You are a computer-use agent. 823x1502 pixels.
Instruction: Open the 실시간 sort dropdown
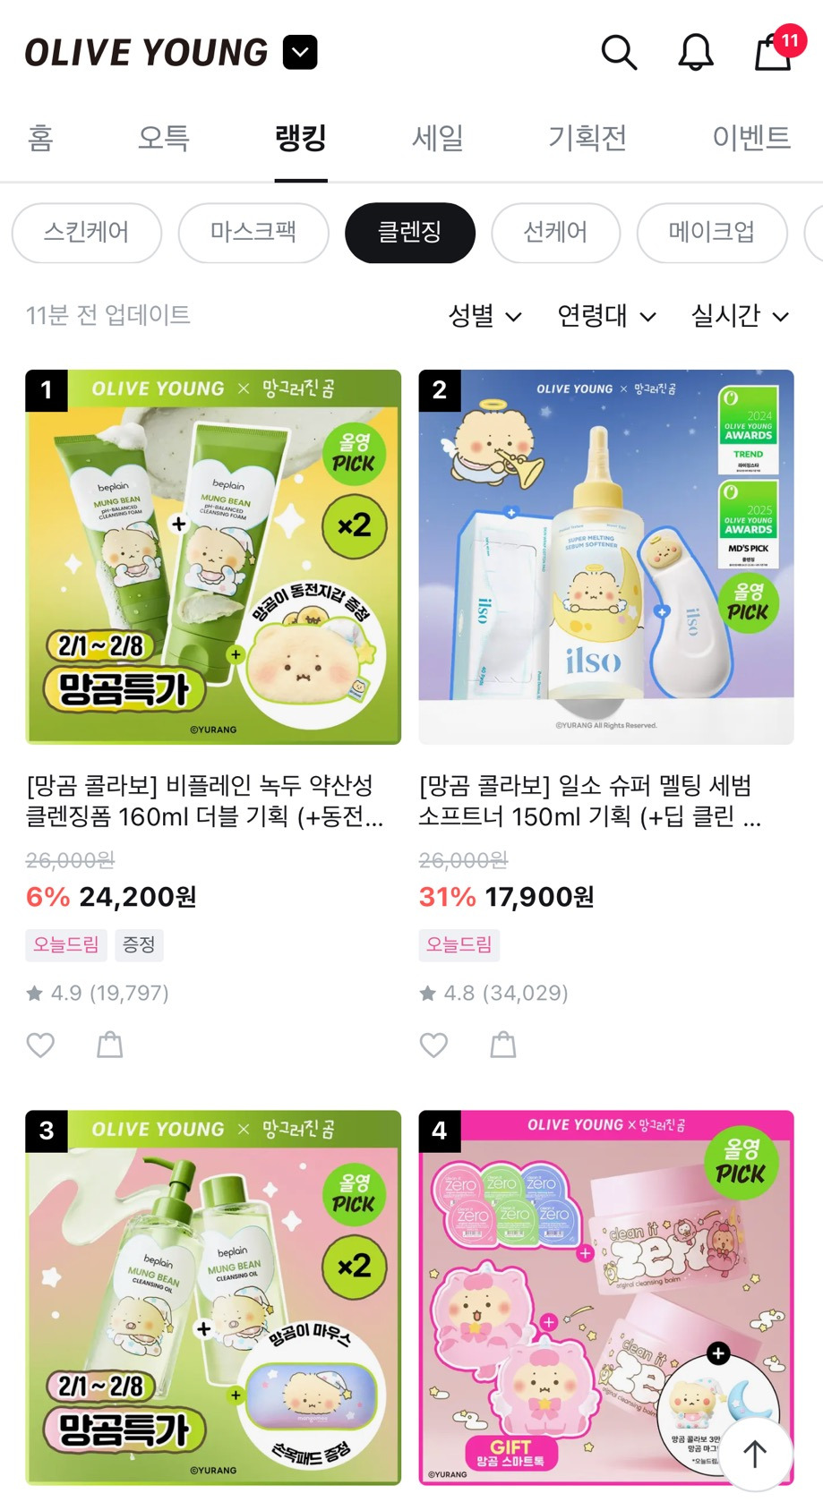pos(740,315)
